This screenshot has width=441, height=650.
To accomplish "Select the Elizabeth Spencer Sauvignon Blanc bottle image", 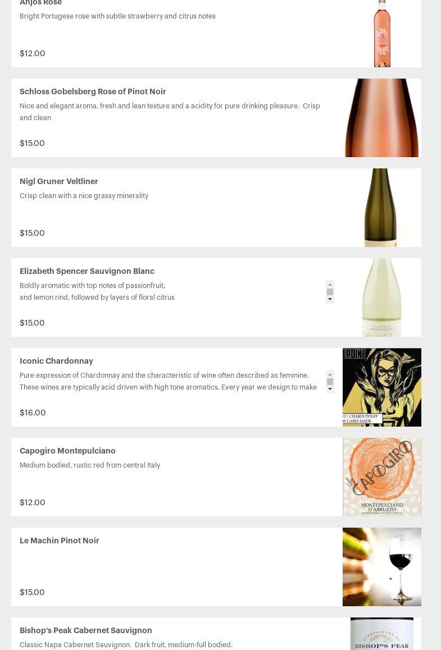I will (x=382, y=297).
